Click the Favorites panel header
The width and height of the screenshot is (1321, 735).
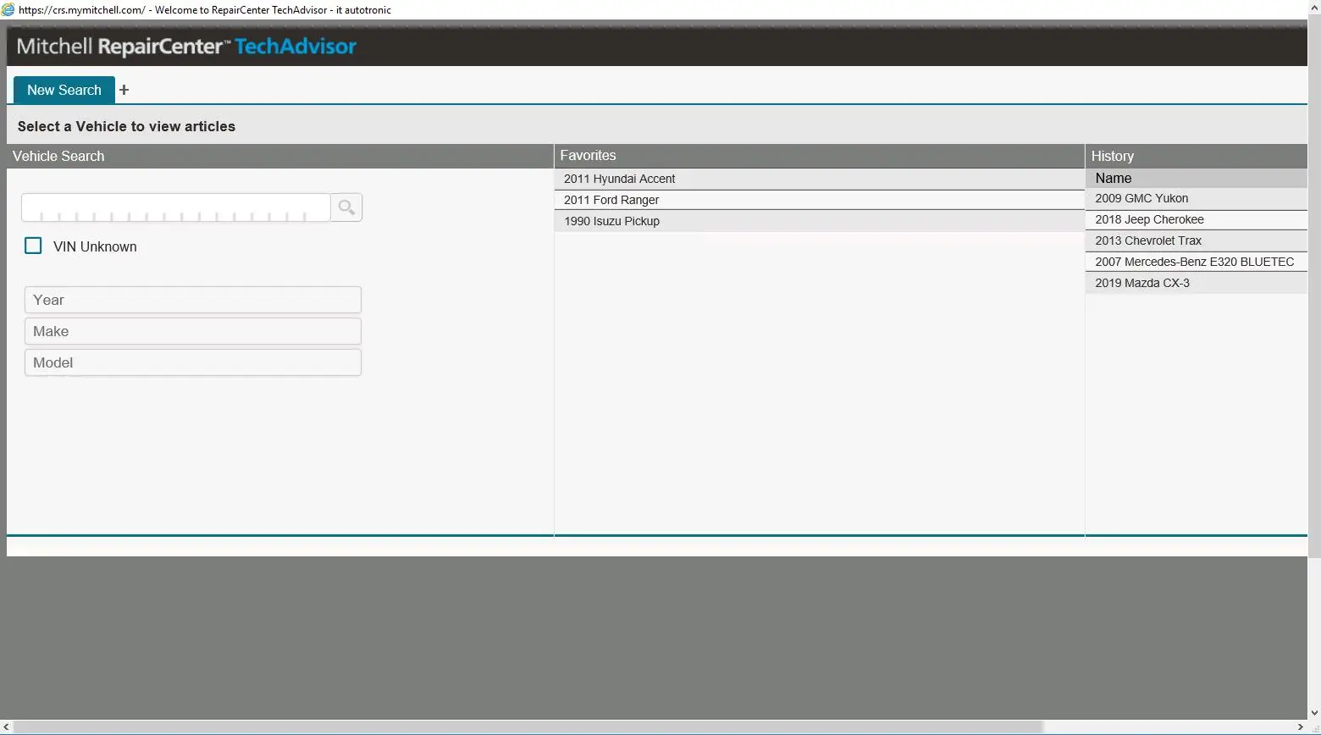coord(819,156)
